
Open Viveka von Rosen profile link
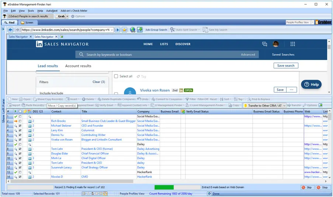point(155,90)
